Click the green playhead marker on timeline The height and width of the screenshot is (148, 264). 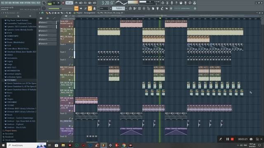click(160, 18)
